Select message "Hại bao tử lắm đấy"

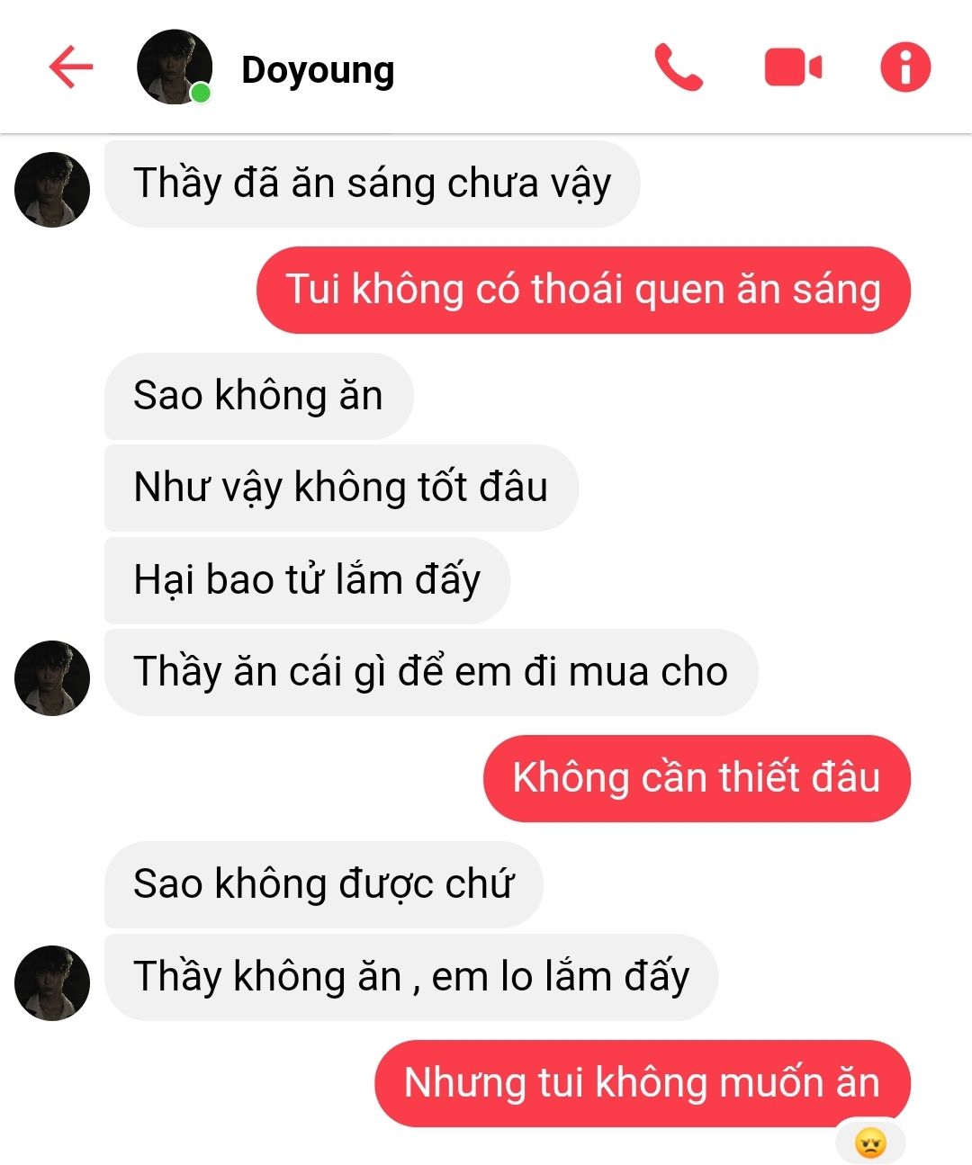(x=307, y=580)
